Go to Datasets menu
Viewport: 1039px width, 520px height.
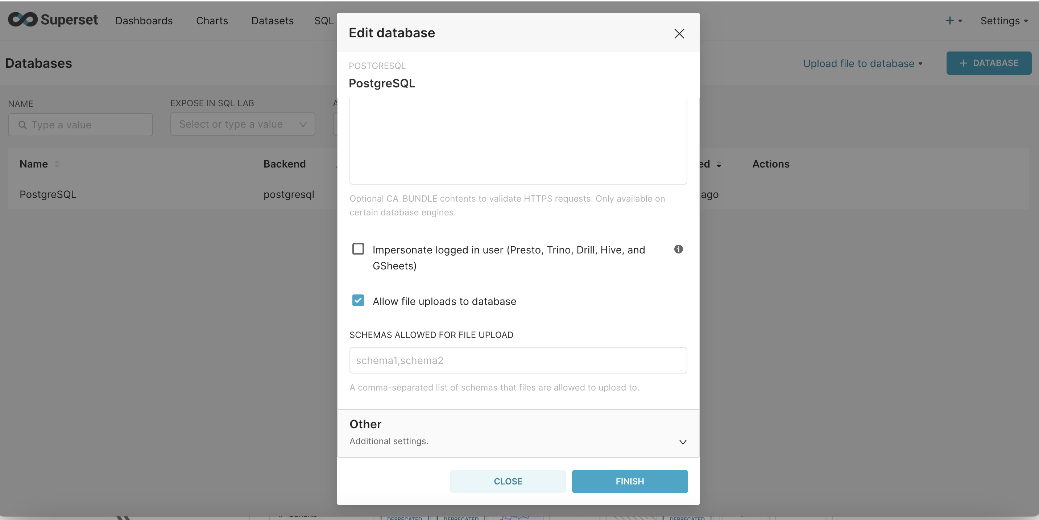(272, 21)
